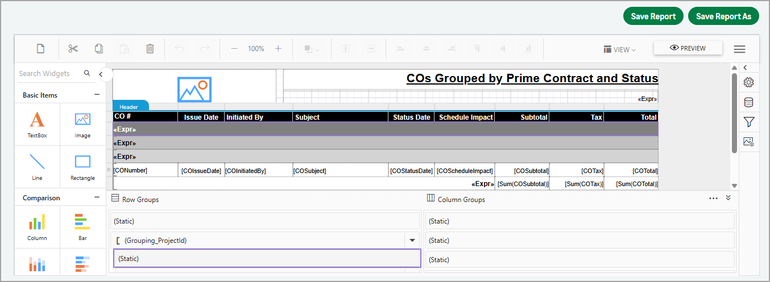This screenshot has height=282, width=770.
Task: Toggle the report PREVIEW mode
Action: pyautogui.click(x=688, y=48)
